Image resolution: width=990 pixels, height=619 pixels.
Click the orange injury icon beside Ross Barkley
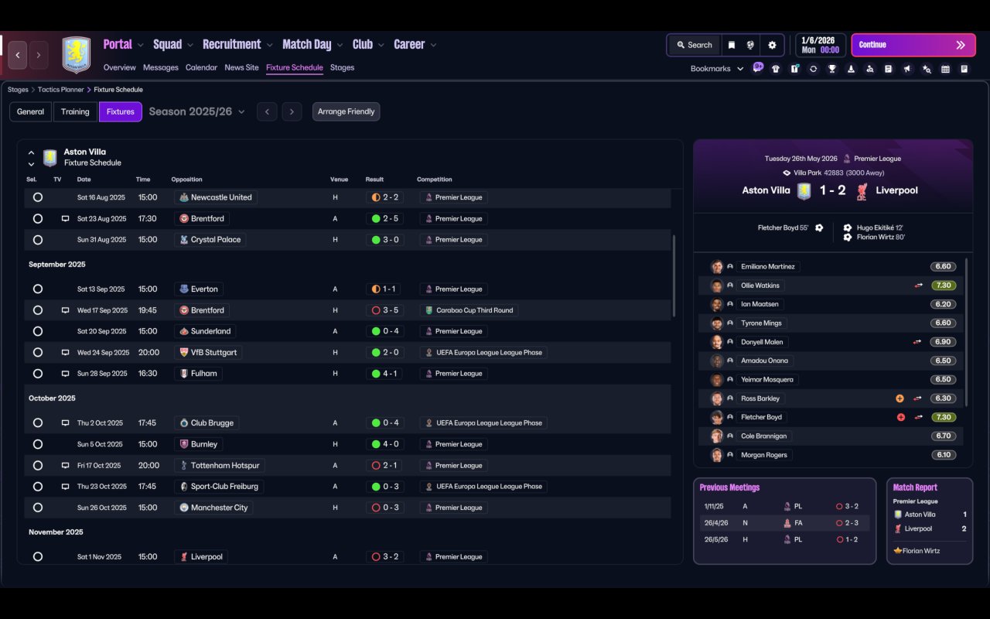click(x=900, y=398)
